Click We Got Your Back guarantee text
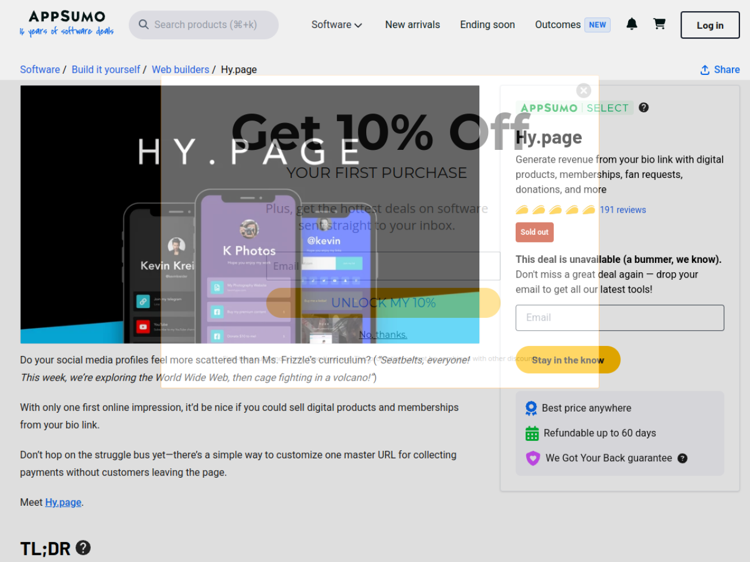This screenshot has height=562, width=750. 609,458
